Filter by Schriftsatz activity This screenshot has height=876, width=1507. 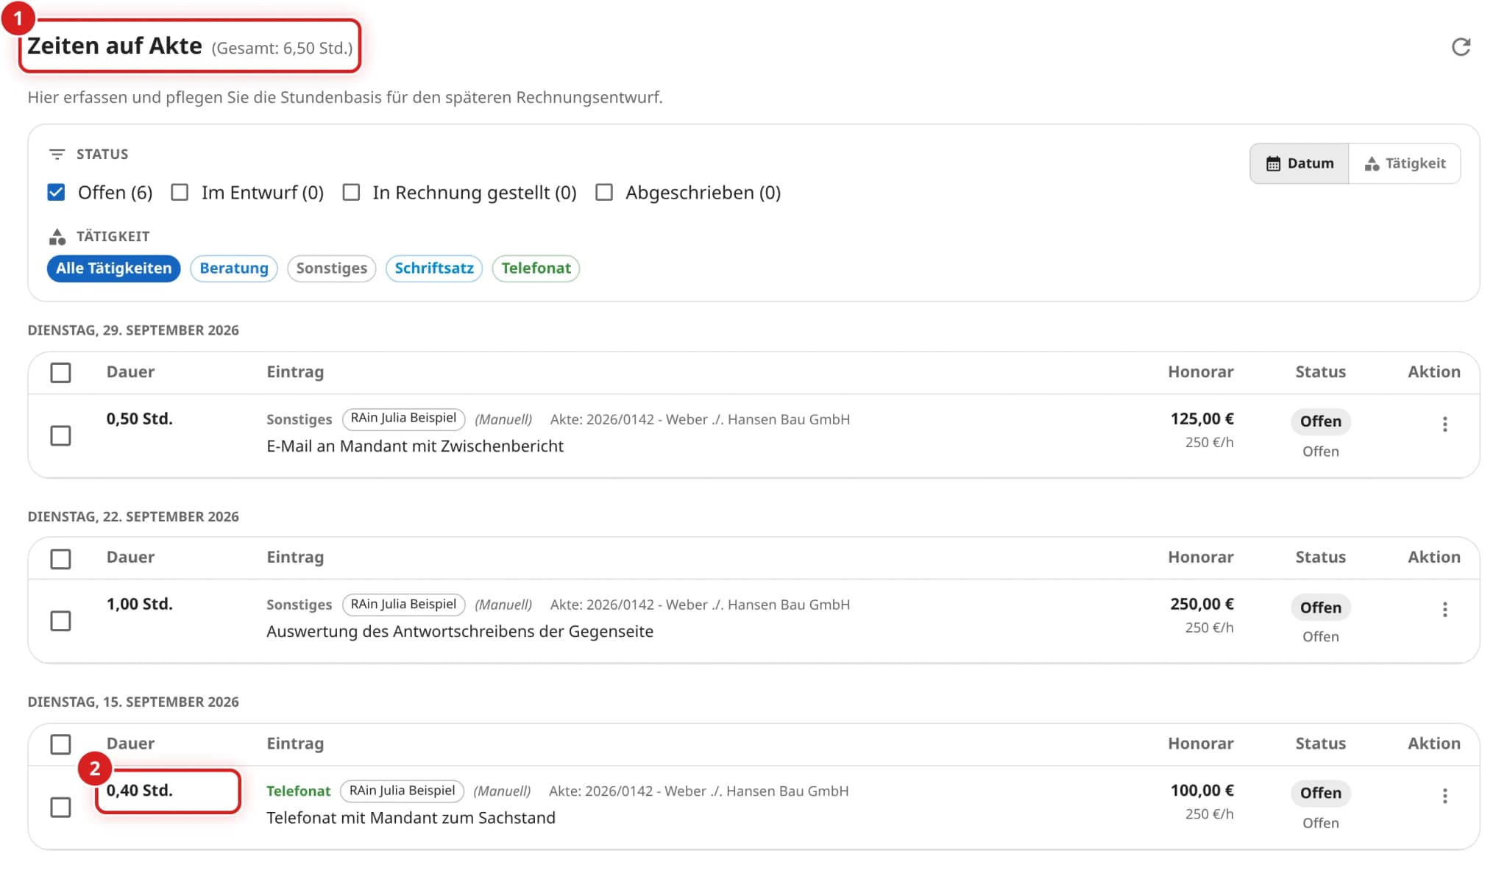point(434,268)
